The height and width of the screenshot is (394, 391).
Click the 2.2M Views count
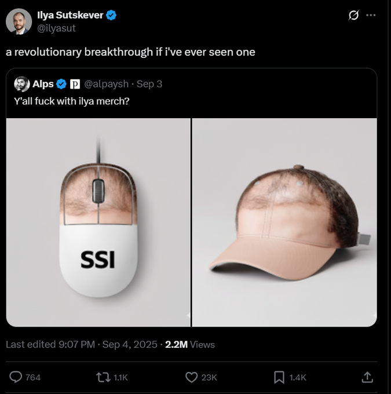click(189, 344)
